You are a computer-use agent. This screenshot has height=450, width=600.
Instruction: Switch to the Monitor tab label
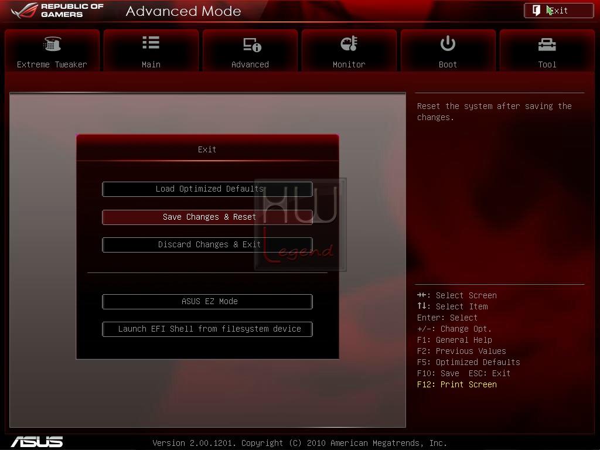tap(349, 64)
